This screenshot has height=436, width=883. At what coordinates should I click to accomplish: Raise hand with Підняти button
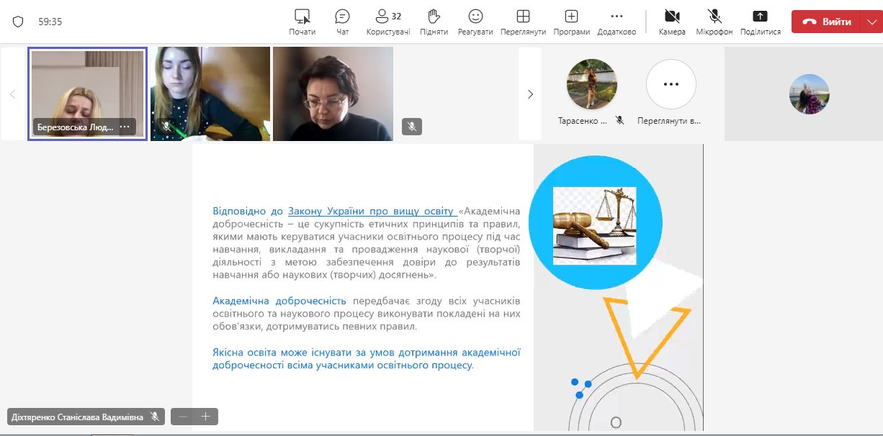[x=434, y=22]
